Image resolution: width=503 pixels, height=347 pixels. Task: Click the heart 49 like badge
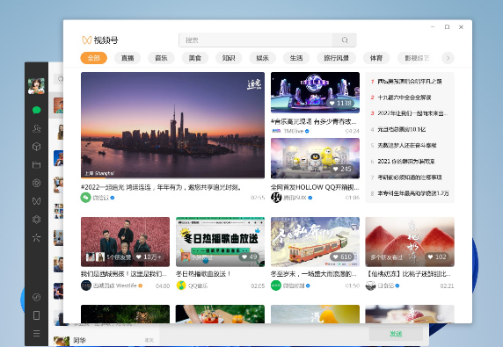click(x=250, y=257)
